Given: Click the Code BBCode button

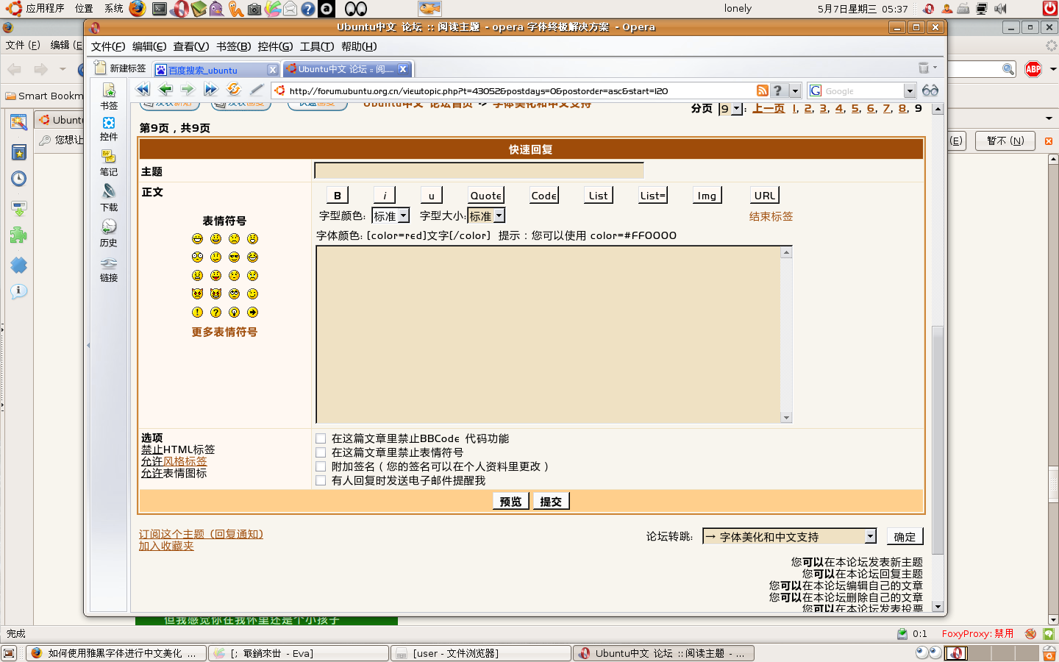Looking at the screenshot, I should (x=544, y=196).
